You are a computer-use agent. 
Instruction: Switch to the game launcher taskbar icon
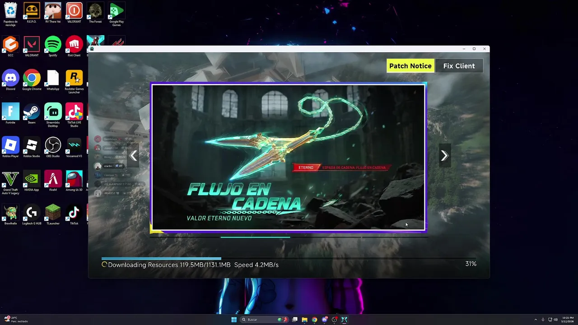(344, 320)
